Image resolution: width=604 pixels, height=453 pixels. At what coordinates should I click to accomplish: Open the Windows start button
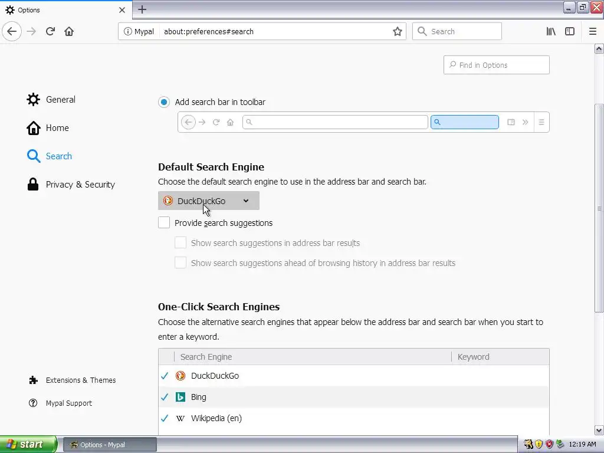tap(28, 444)
